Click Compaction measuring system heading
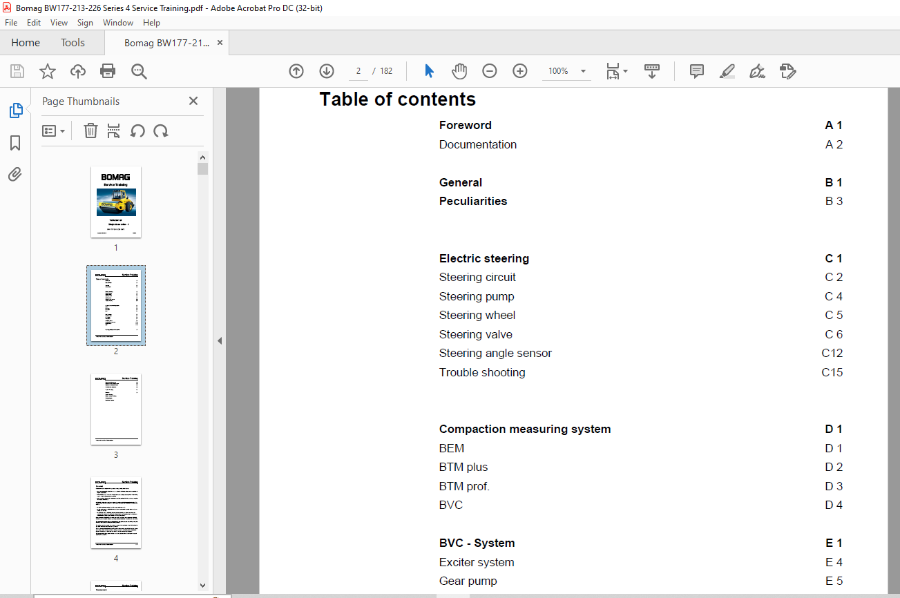The image size is (900, 598). pos(525,429)
